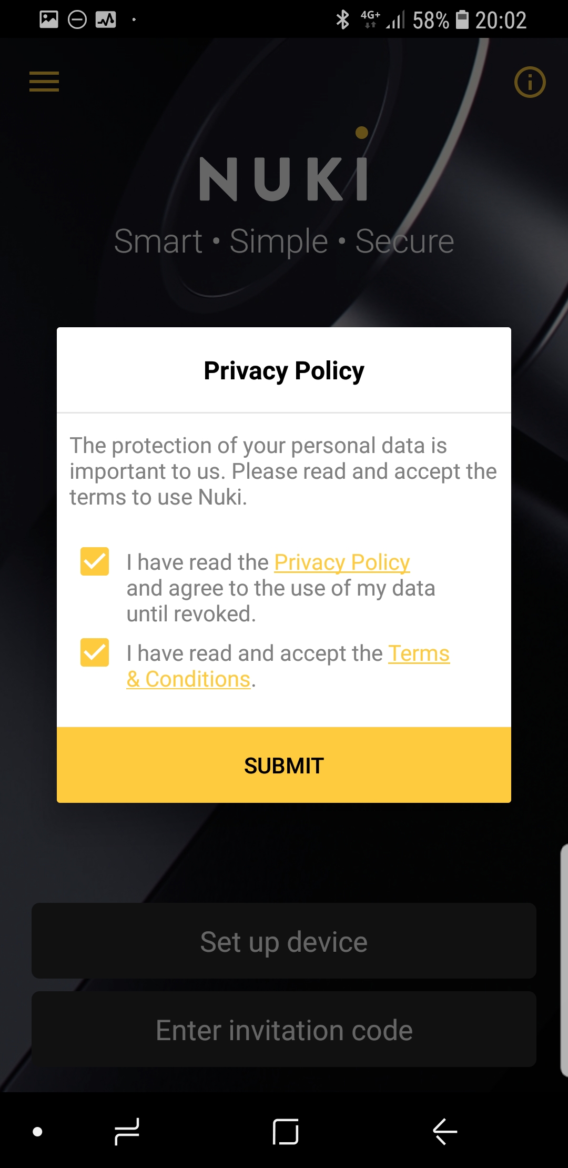Uncheck the Privacy Policy agreement checkbox
Image resolution: width=568 pixels, height=1168 pixels.
[x=95, y=561]
